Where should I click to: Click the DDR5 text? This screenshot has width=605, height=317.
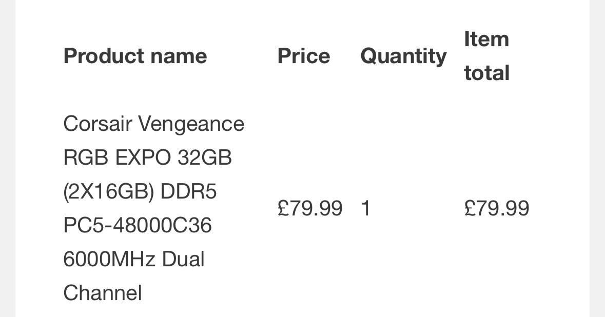[189, 192]
